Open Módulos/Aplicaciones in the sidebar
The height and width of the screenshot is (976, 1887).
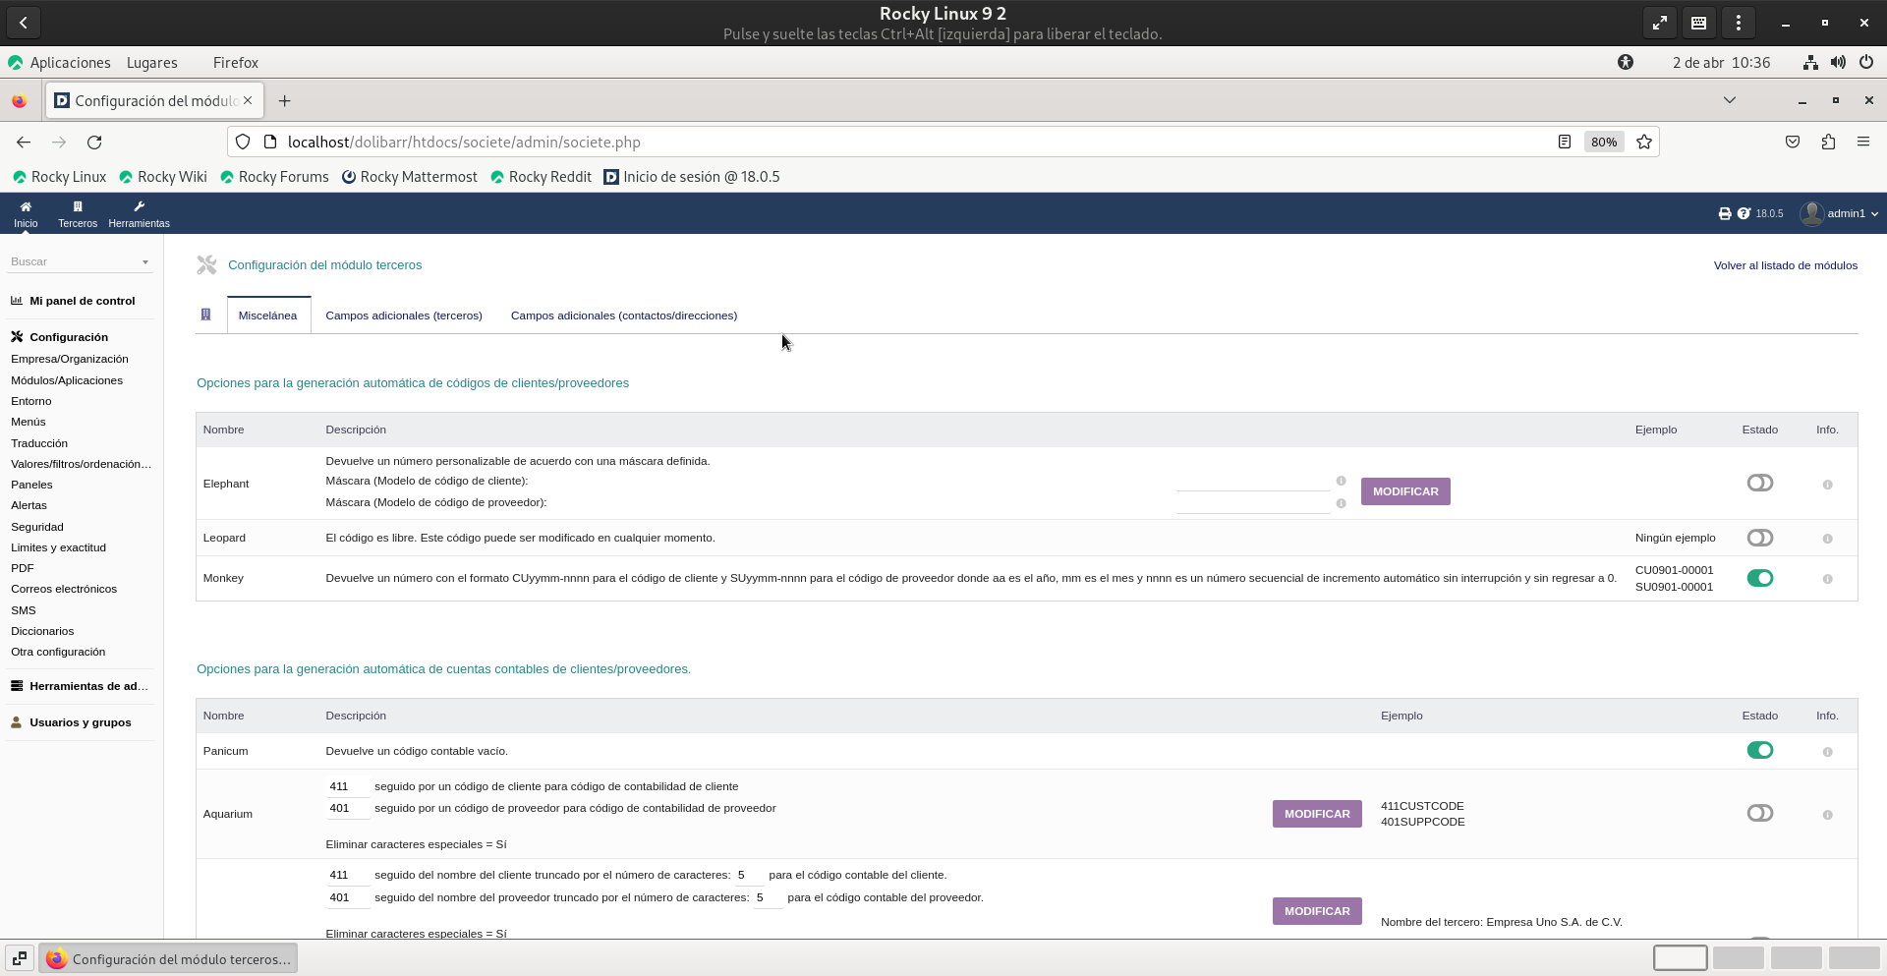[67, 380]
